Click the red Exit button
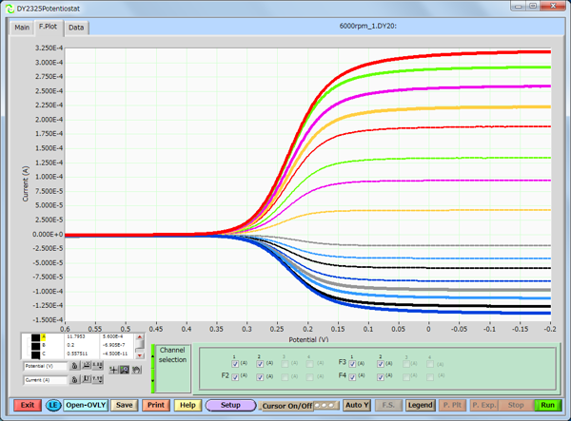The image size is (571, 421). [28, 405]
